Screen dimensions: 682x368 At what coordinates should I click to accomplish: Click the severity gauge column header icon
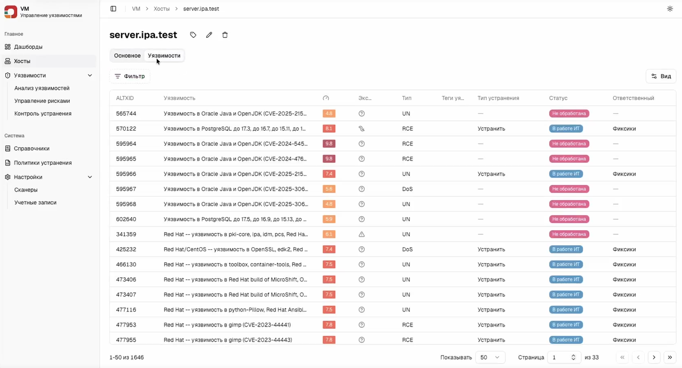click(x=326, y=98)
